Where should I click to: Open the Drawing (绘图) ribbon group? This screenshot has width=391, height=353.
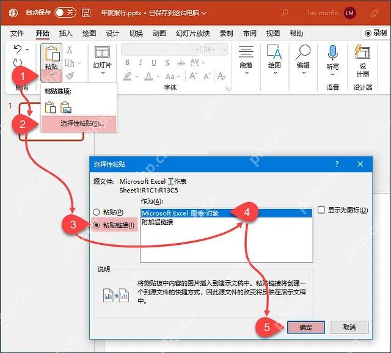274,60
